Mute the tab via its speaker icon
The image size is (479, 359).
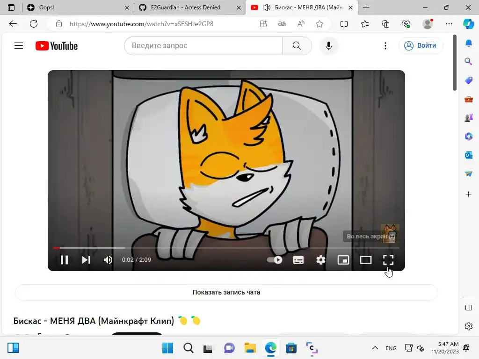(x=266, y=7)
